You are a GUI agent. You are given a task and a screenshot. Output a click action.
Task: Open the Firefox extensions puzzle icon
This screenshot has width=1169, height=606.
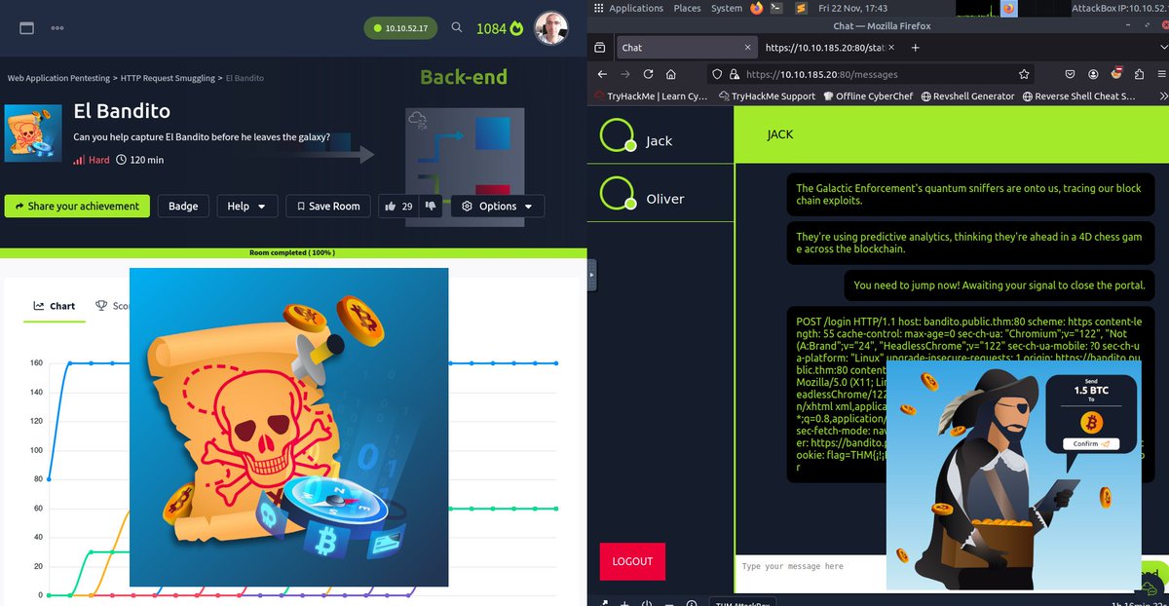(1138, 74)
